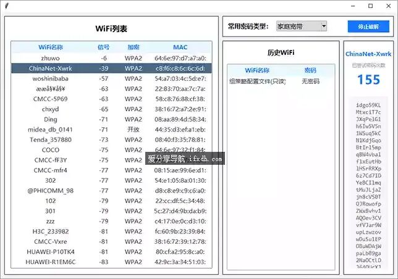This screenshot has height=279, width=398.
Task: Click the 开放 encryption cell
Action: 133,130
